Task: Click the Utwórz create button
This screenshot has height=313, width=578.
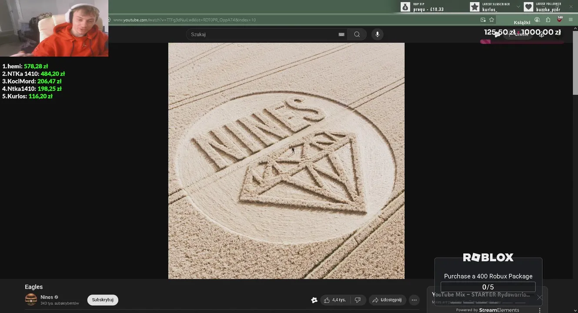Action: [x=518, y=34]
